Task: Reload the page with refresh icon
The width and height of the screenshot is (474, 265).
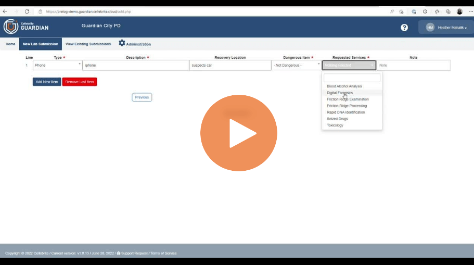Action: click(27, 11)
